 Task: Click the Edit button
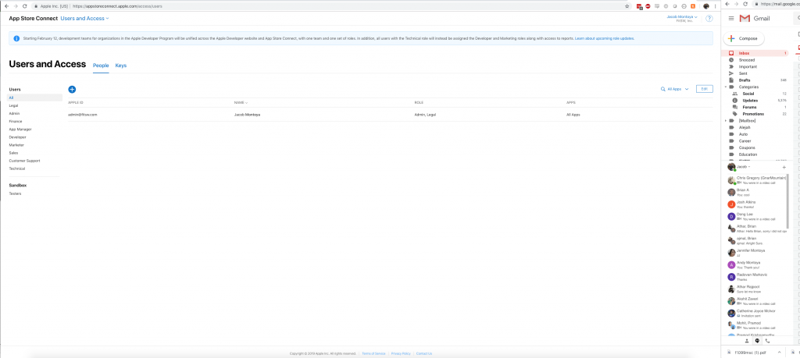(704, 89)
